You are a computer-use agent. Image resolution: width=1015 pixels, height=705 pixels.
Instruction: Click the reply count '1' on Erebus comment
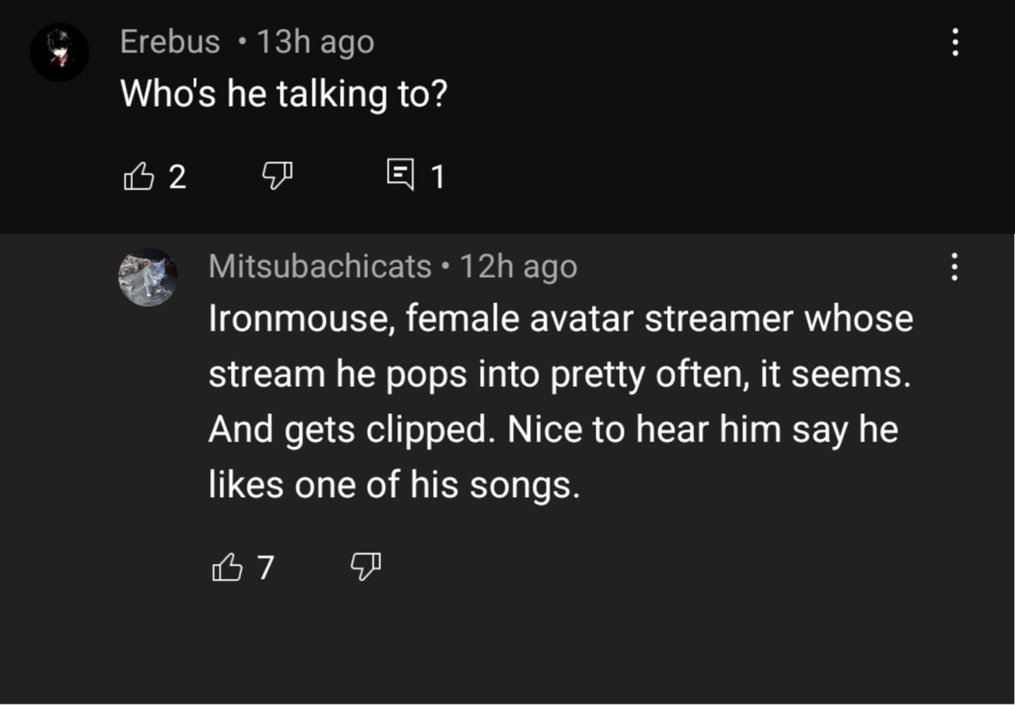(x=438, y=176)
